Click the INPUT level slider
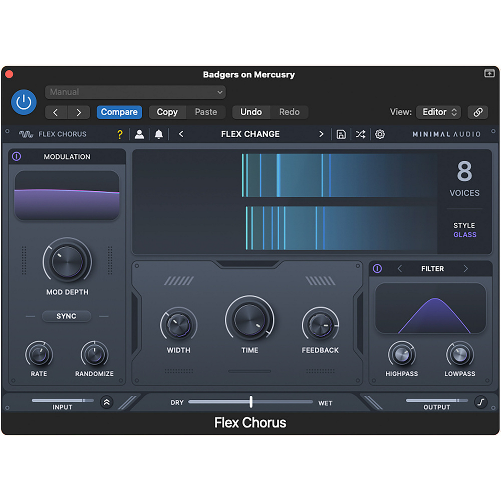The width and height of the screenshot is (501, 501). point(63,400)
